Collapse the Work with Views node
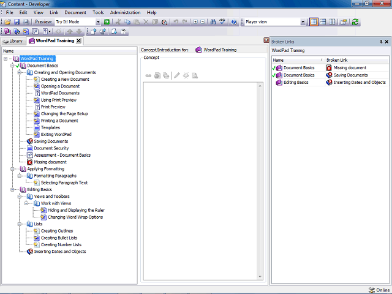 pyautogui.click(x=26, y=203)
